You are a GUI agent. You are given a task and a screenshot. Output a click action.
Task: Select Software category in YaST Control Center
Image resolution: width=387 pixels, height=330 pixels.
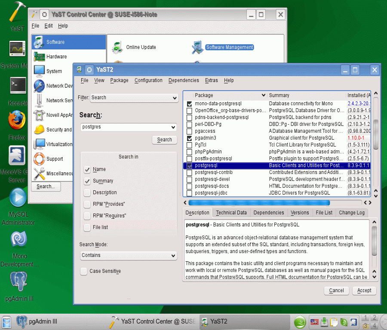coord(69,42)
